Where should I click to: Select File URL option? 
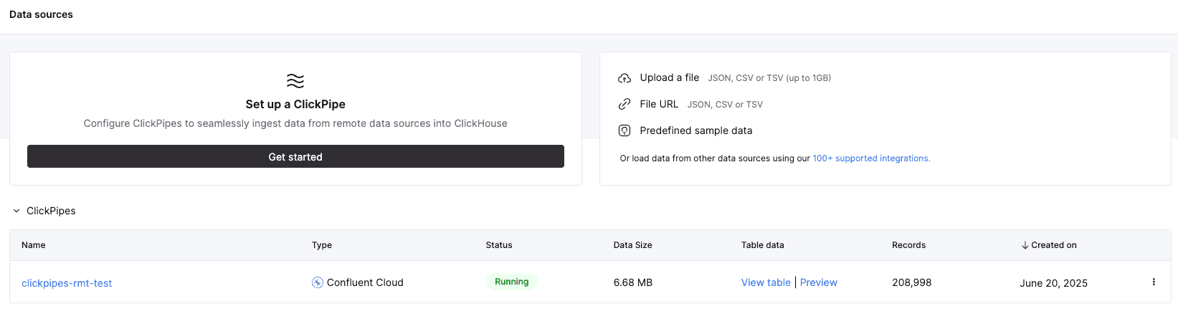[659, 104]
